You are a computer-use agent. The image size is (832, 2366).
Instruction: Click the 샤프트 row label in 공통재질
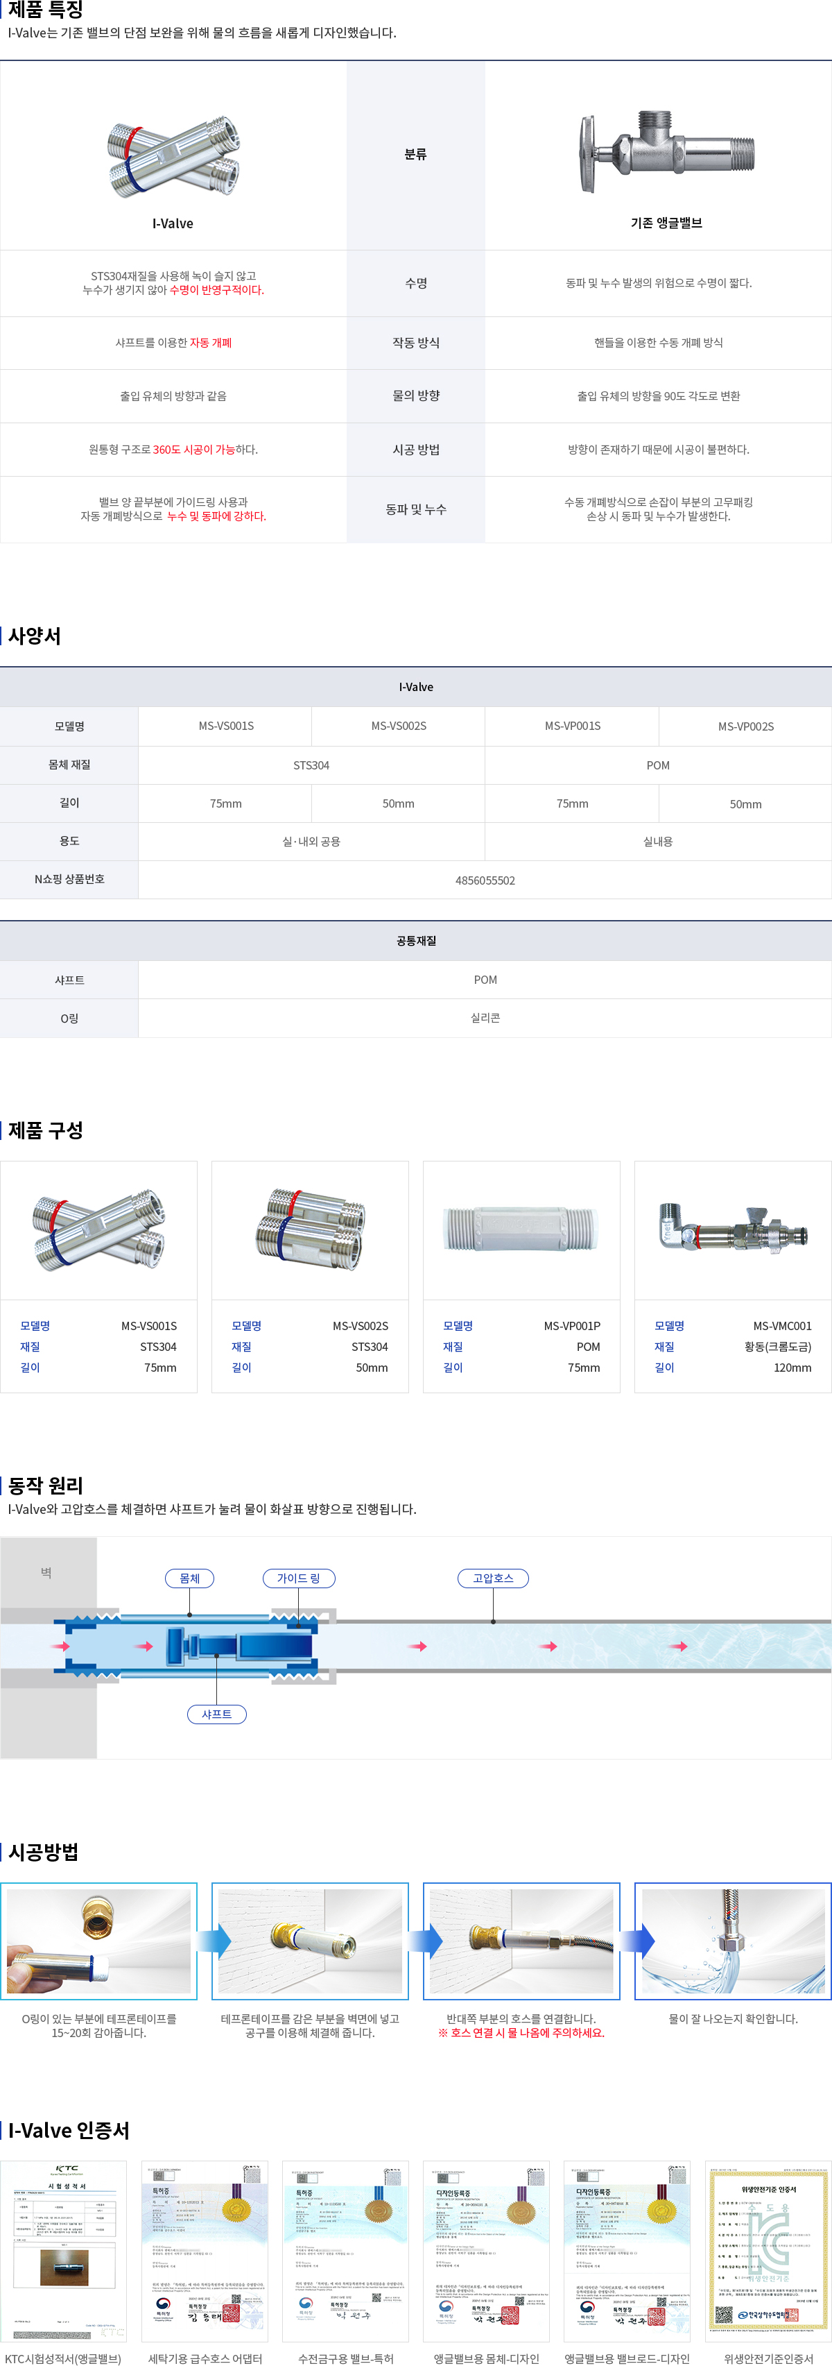70,980
